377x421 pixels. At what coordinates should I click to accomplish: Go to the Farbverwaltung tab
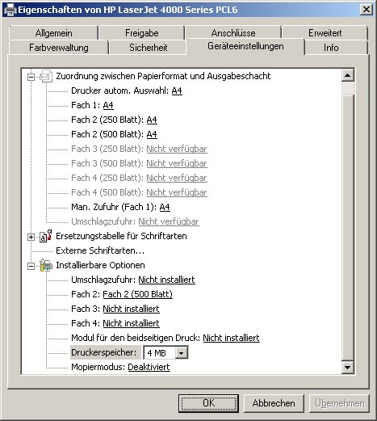[x=59, y=48]
